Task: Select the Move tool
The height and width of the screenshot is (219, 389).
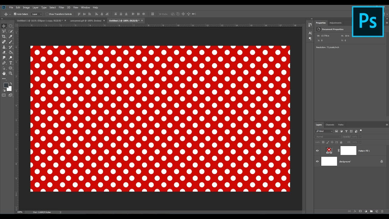Action: point(4,26)
